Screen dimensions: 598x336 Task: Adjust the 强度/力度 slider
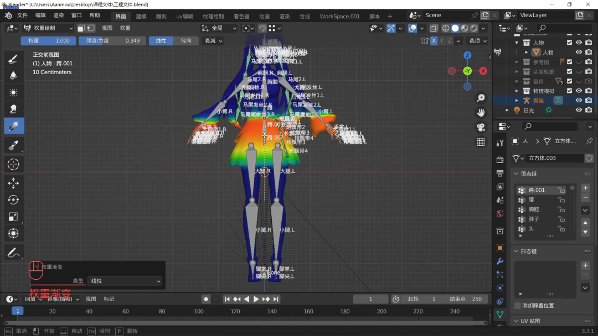pyautogui.click(x=112, y=41)
